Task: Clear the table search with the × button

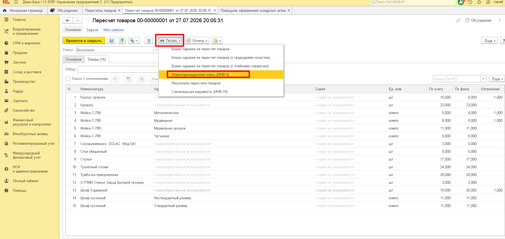Action: click(483, 79)
